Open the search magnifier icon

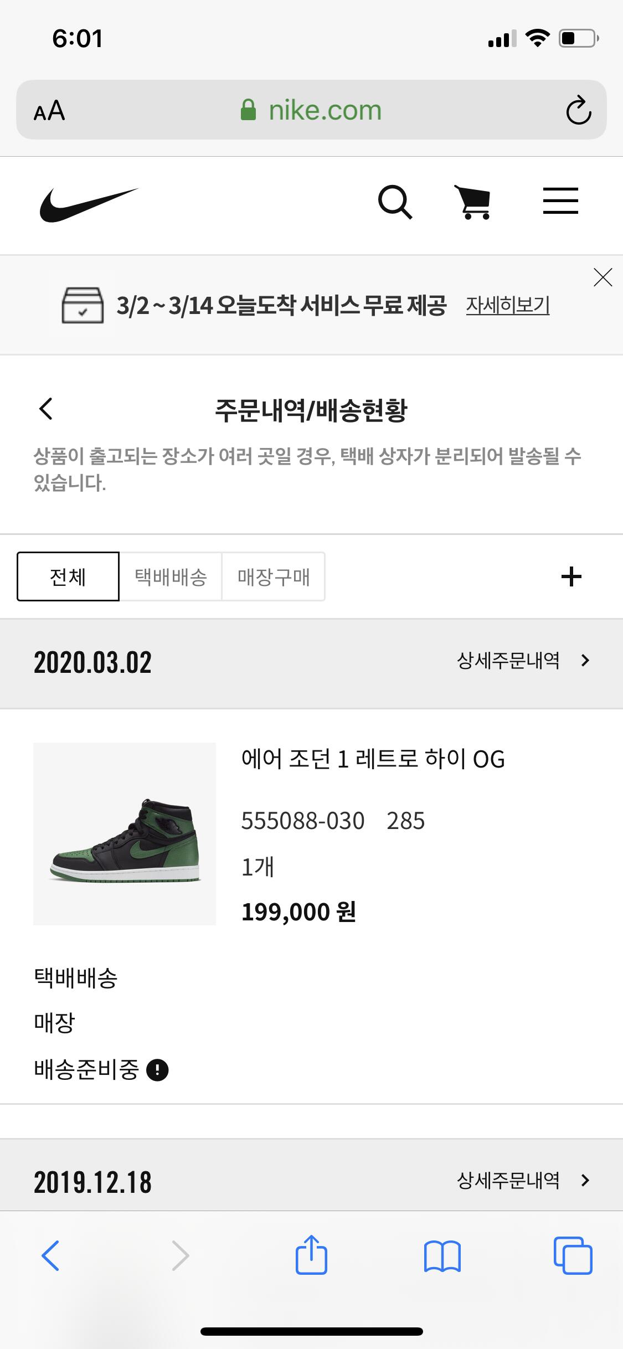coord(395,202)
